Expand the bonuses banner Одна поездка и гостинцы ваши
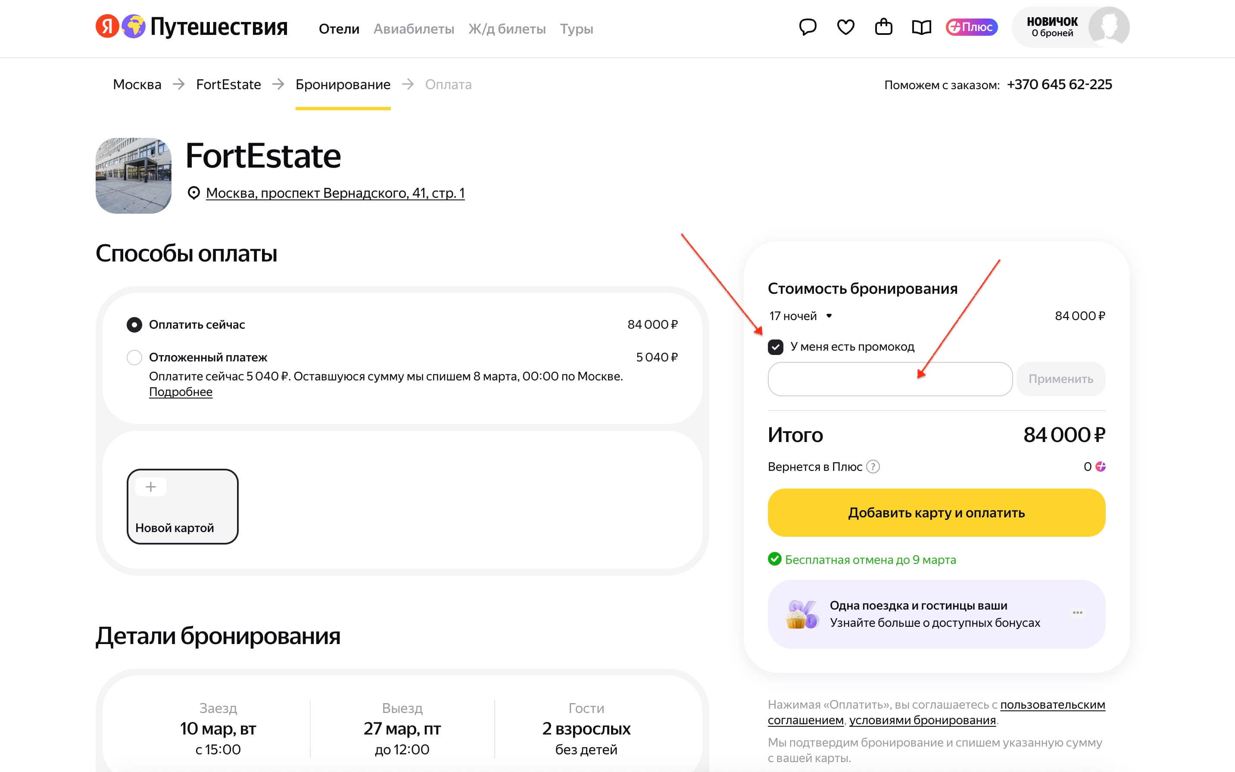The image size is (1235, 772). pyautogui.click(x=935, y=614)
